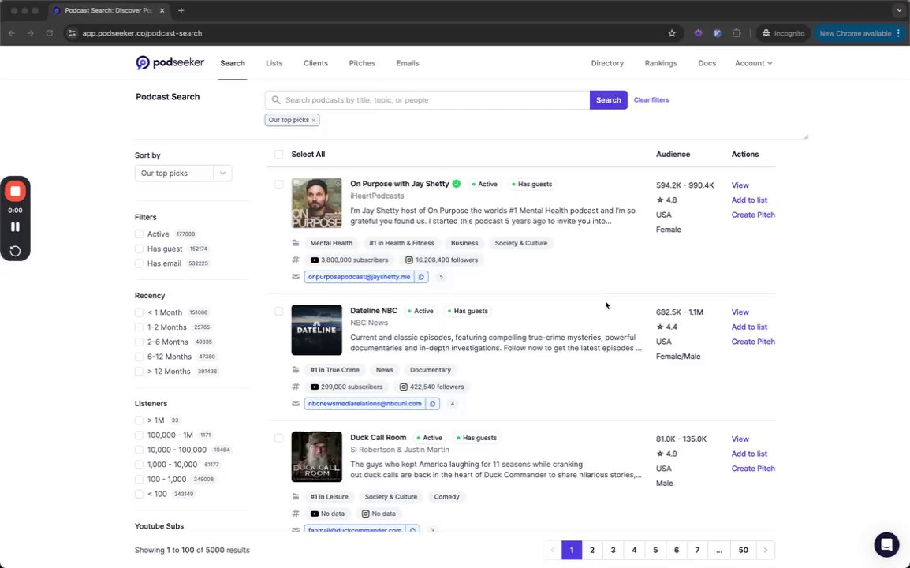View the On Purpose with Jay Shetty podcast
This screenshot has height=568, width=910.
740,185
